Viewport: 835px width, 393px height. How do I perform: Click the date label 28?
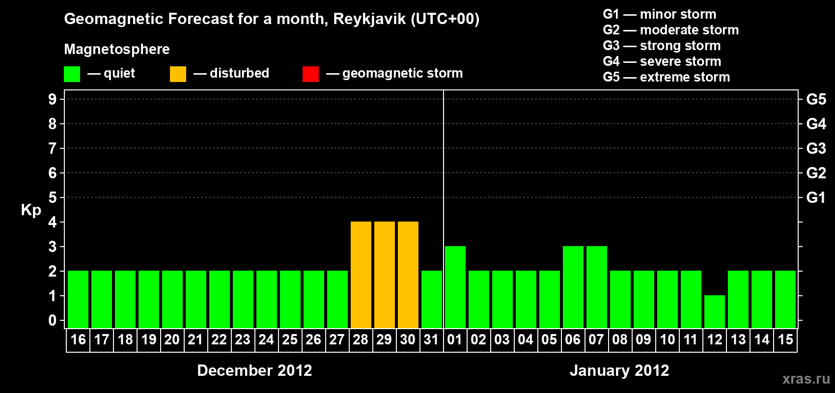(361, 340)
